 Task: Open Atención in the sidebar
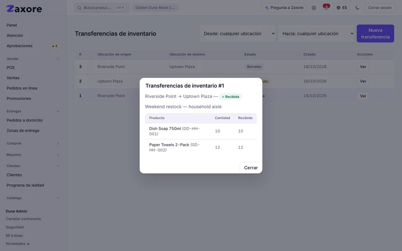tap(15, 35)
